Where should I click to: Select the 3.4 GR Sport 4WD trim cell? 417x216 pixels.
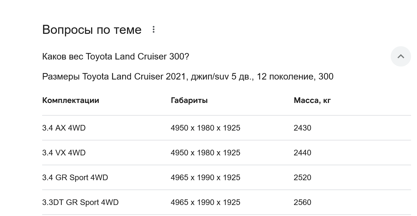[75, 177]
